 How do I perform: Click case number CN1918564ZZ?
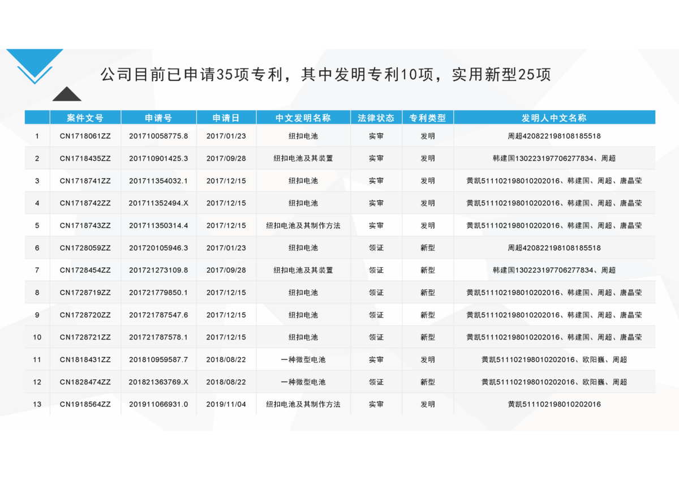coord(85,405)
